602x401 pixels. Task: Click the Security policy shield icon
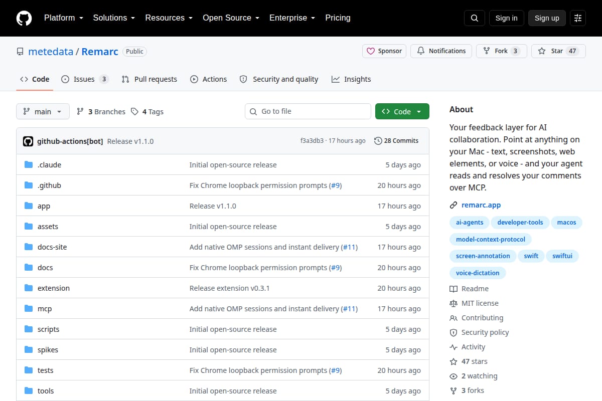click(454, 332)
